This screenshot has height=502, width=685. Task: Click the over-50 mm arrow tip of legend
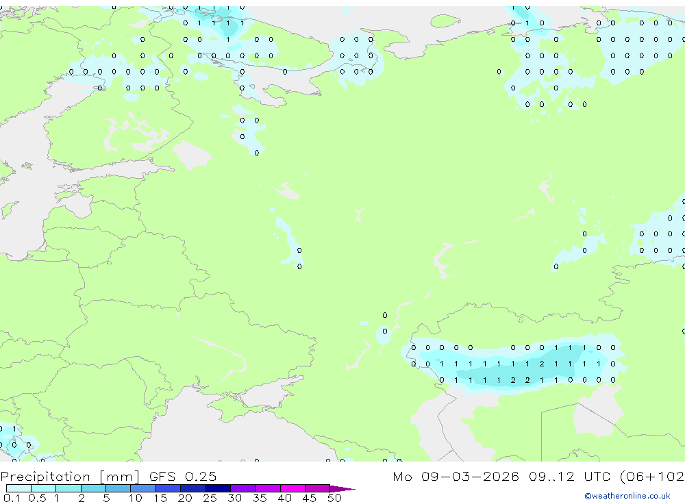(x=342, y=489)
